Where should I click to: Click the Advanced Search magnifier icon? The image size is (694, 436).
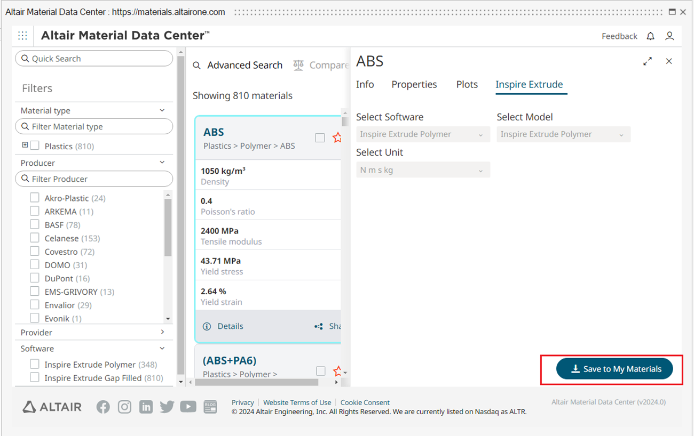coord(197,65)
